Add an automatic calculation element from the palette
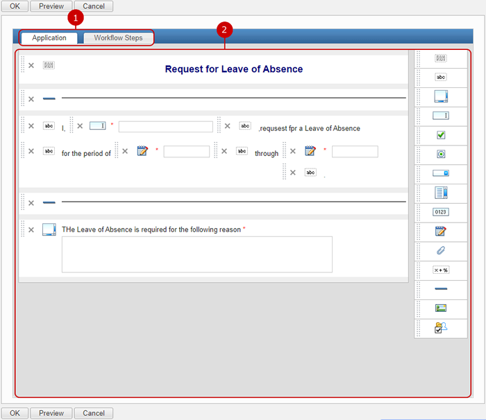Image resolution: width=486 pixels, height=420 pixels. coord(440,270)
